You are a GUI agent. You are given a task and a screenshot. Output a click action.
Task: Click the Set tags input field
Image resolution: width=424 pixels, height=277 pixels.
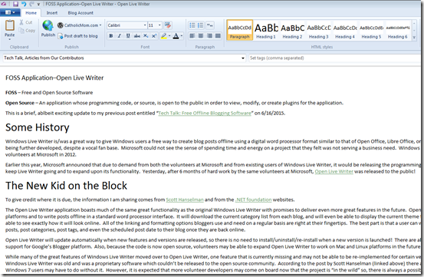coord(335,58)
